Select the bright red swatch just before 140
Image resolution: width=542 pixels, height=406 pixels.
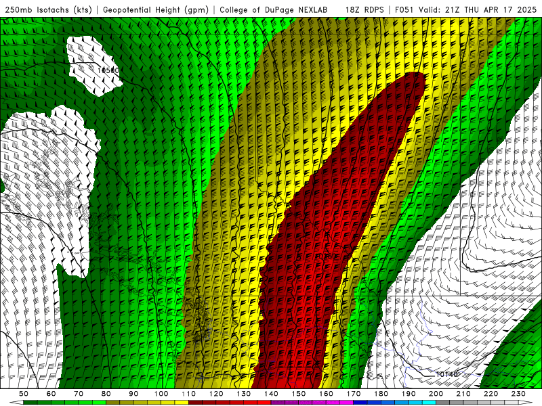(264, 403)
